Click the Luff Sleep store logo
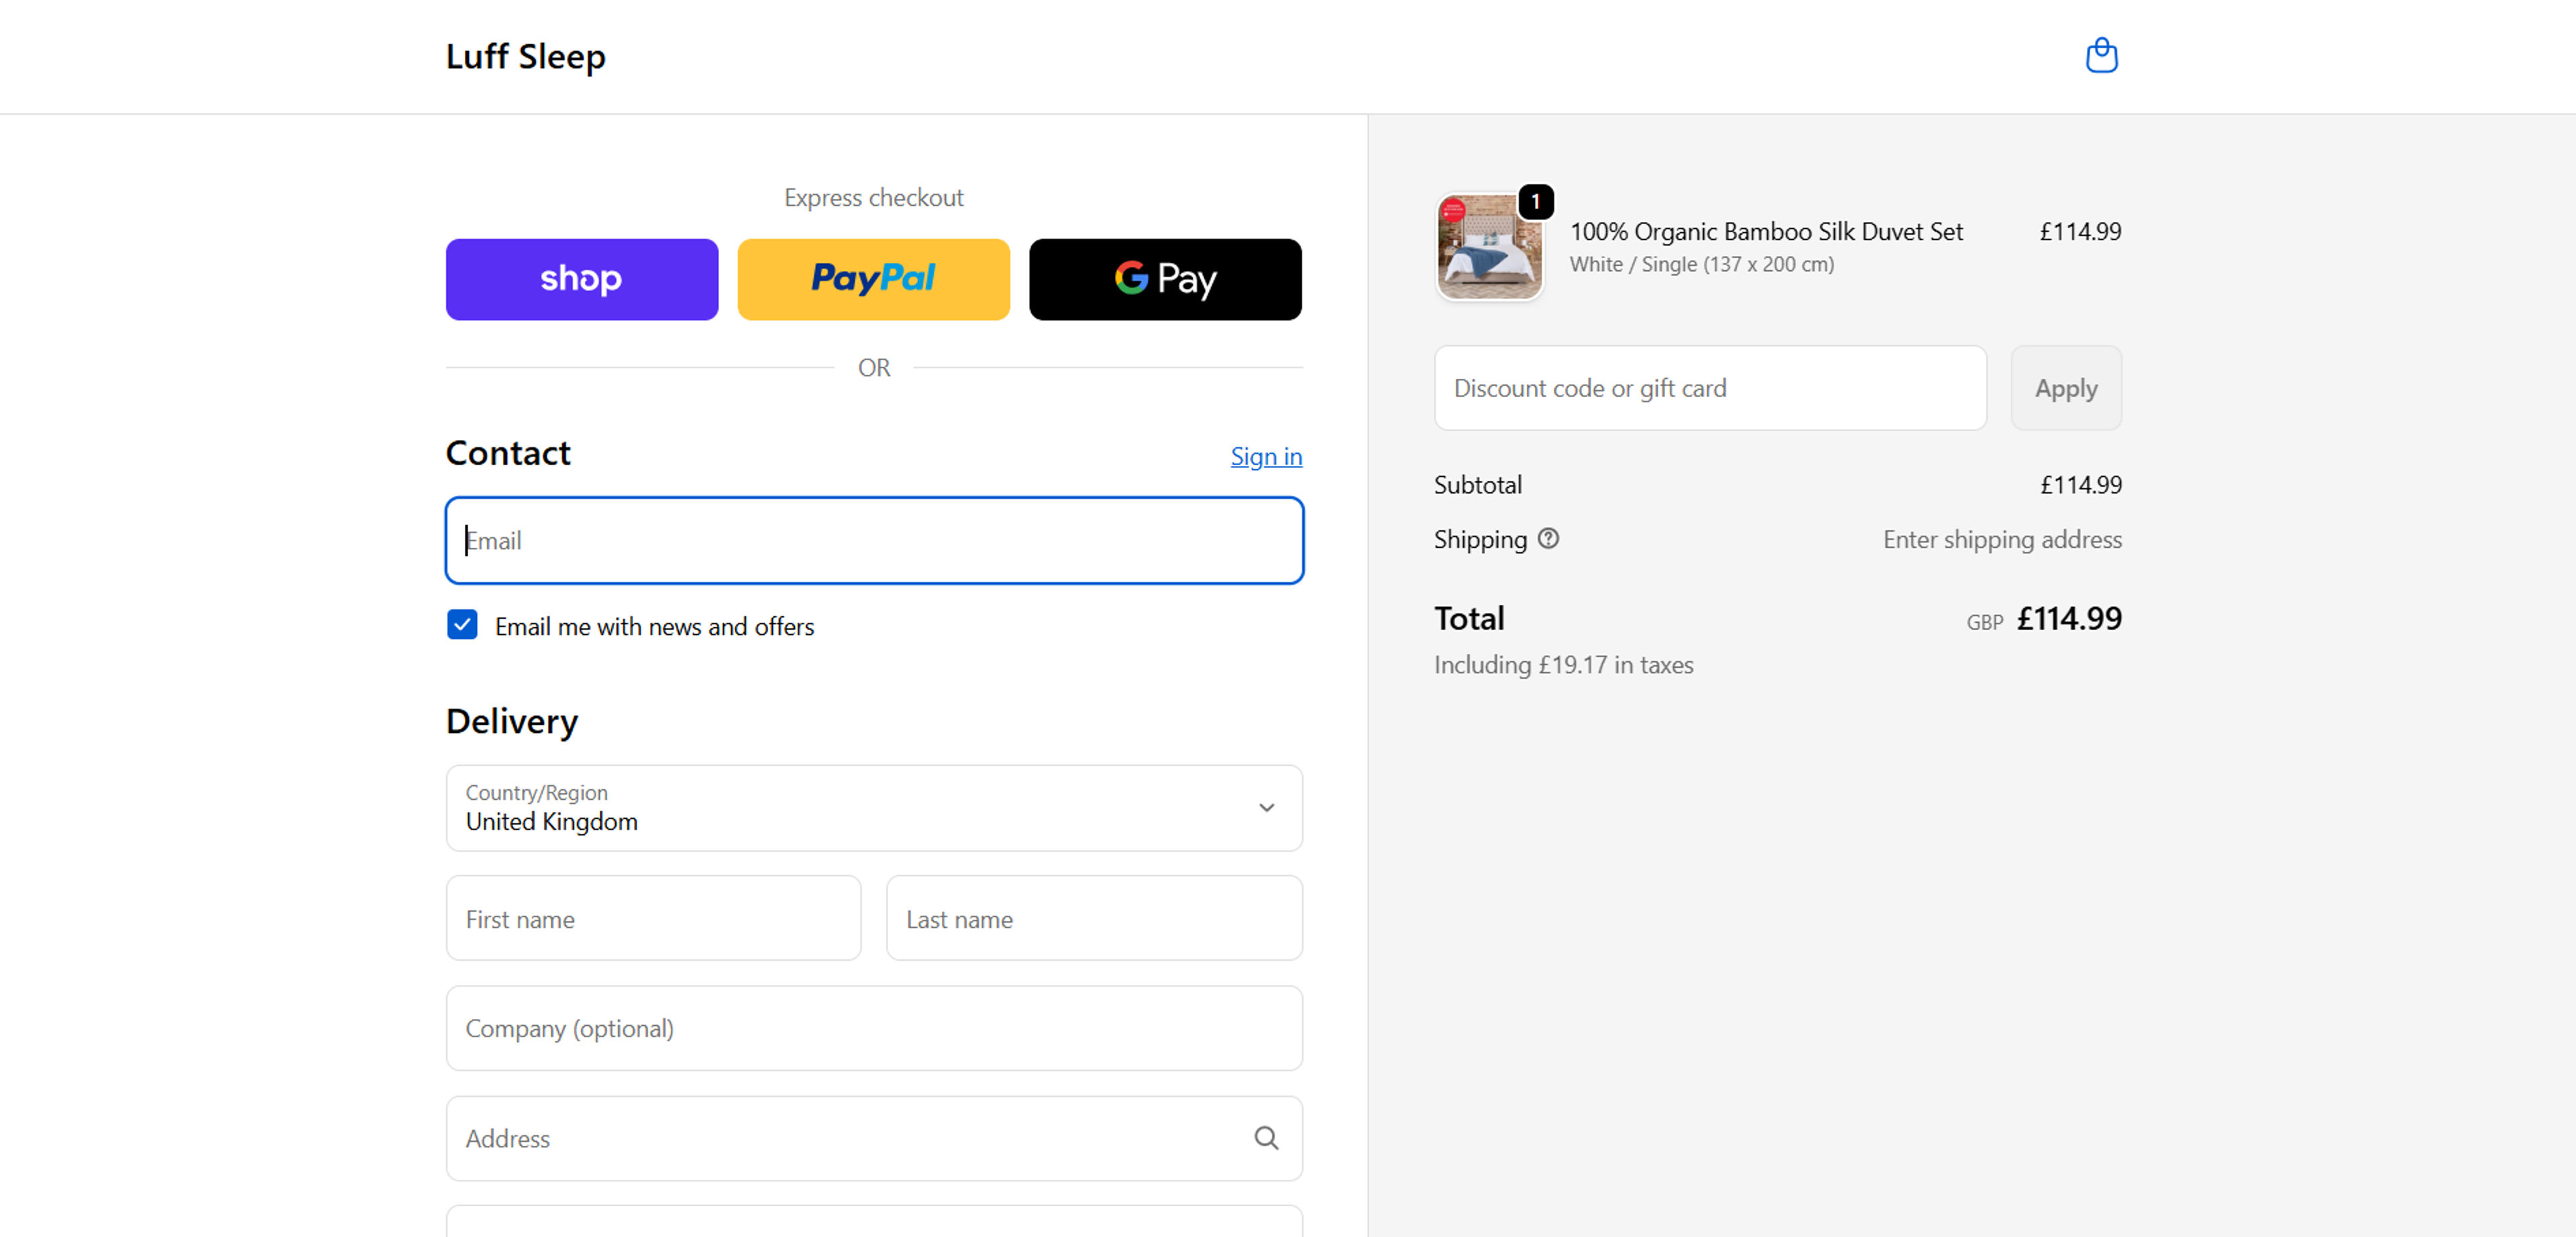Screen dimensions: 2576x1237 (526, 57)
